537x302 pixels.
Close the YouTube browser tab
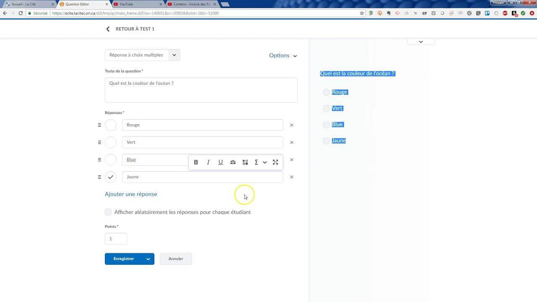click(162, 4)
